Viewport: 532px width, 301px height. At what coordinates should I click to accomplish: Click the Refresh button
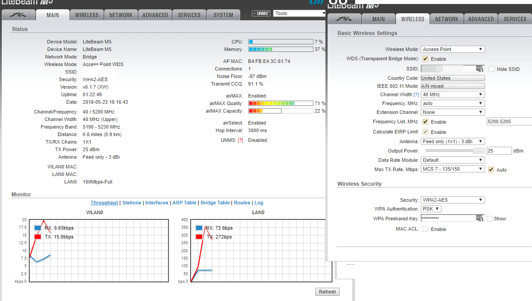[x=328, y=292]
